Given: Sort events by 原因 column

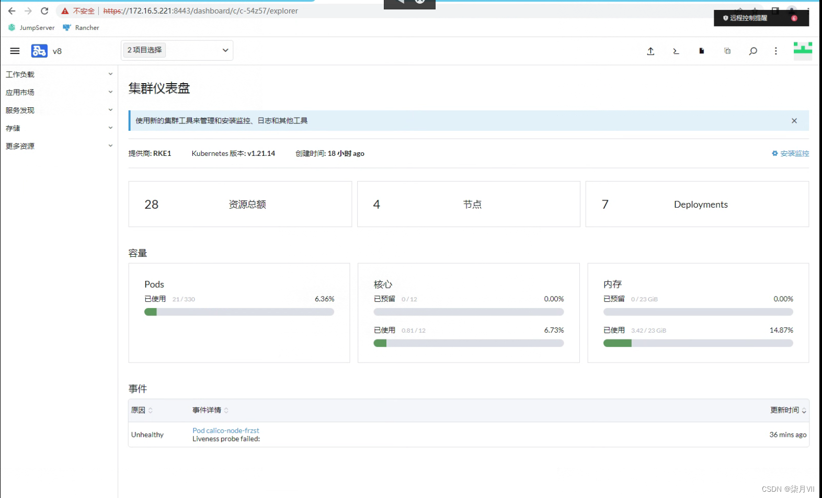Looking at the screenshot, I should [x=142, y=410].
